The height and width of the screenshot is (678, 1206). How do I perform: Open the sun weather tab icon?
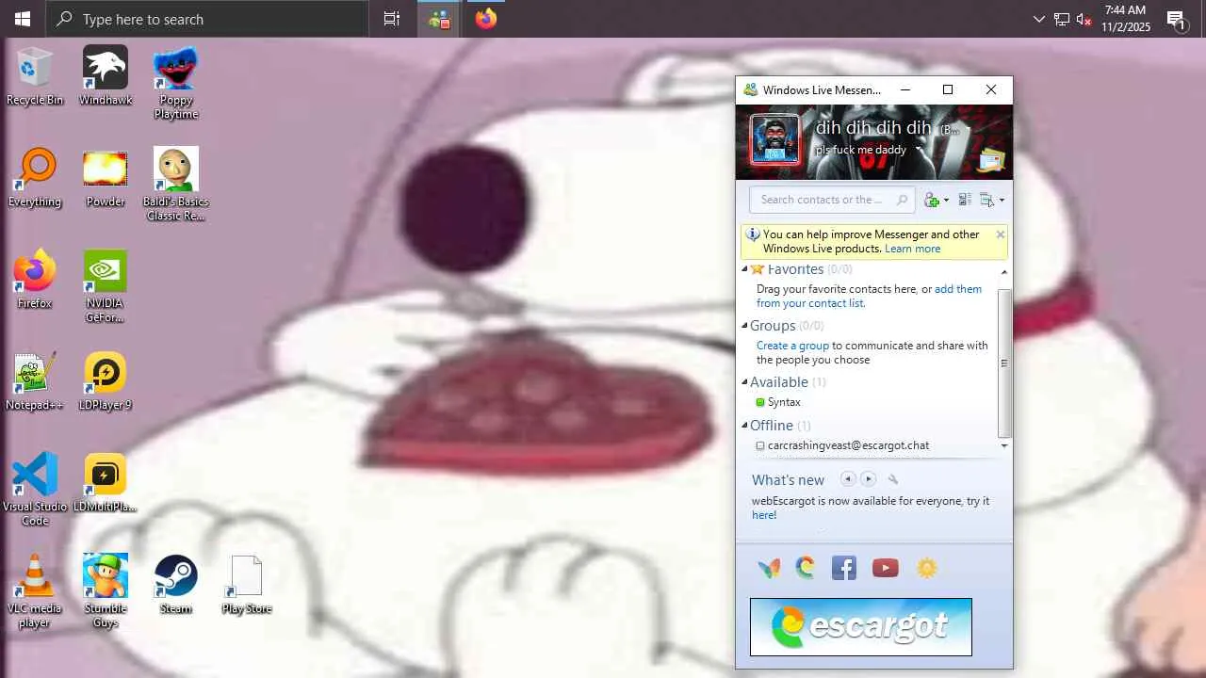(x=927, y=568)
